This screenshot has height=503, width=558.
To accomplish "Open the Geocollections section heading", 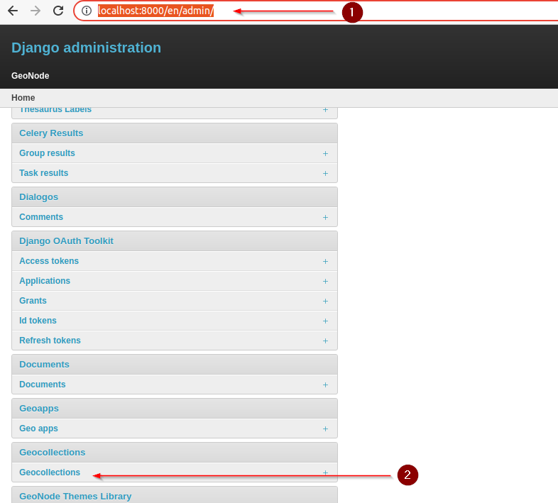I will (53, 453).
